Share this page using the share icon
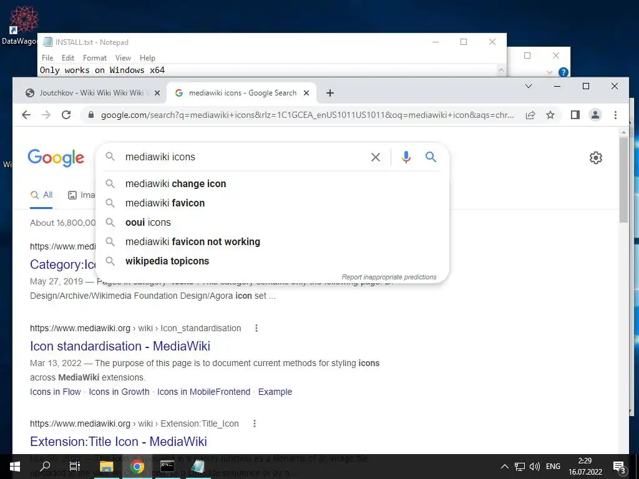The width and height of the screenshot is (639, 479). (x=530, y=115)
